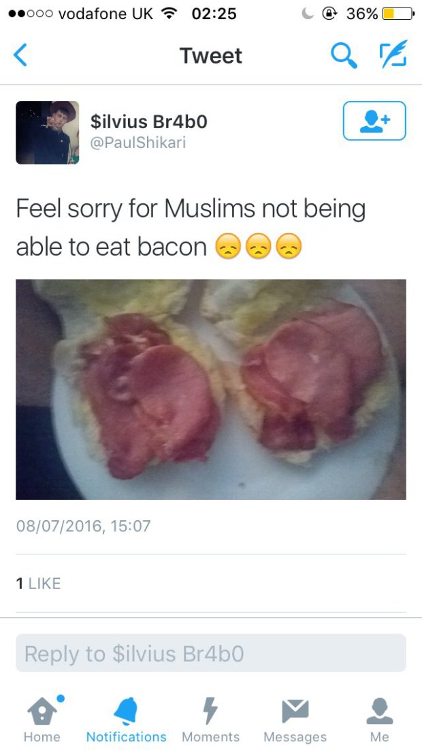Viewport: 422px width, 750px height.
Task: Tap the Wi-Fi status icon
Action: click(167, 14)
